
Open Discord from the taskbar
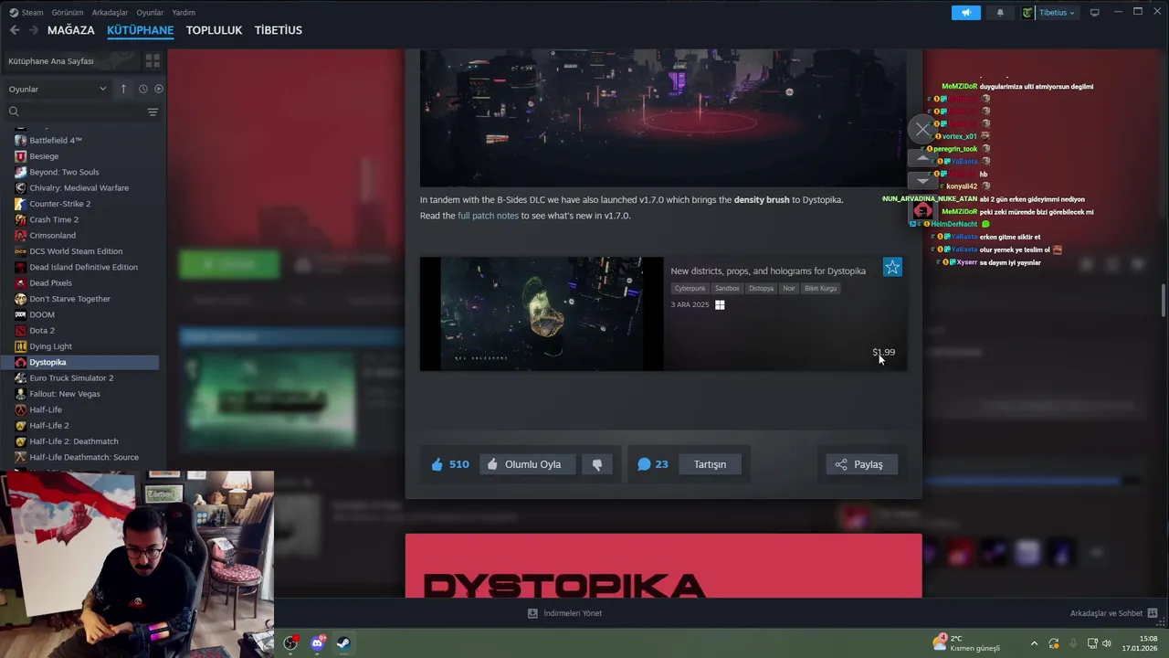(x=317, y=643)
